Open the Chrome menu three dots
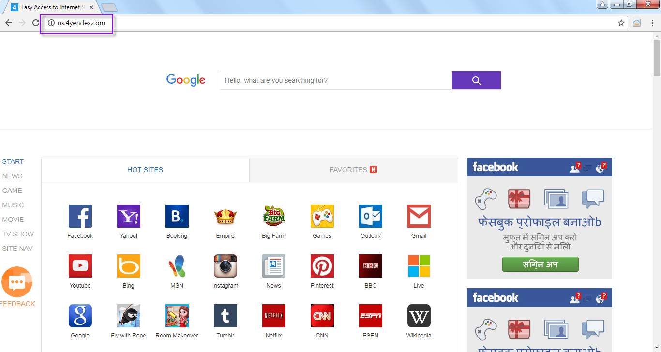The width and height of the screenshot is (661, 352). point(651,23)
